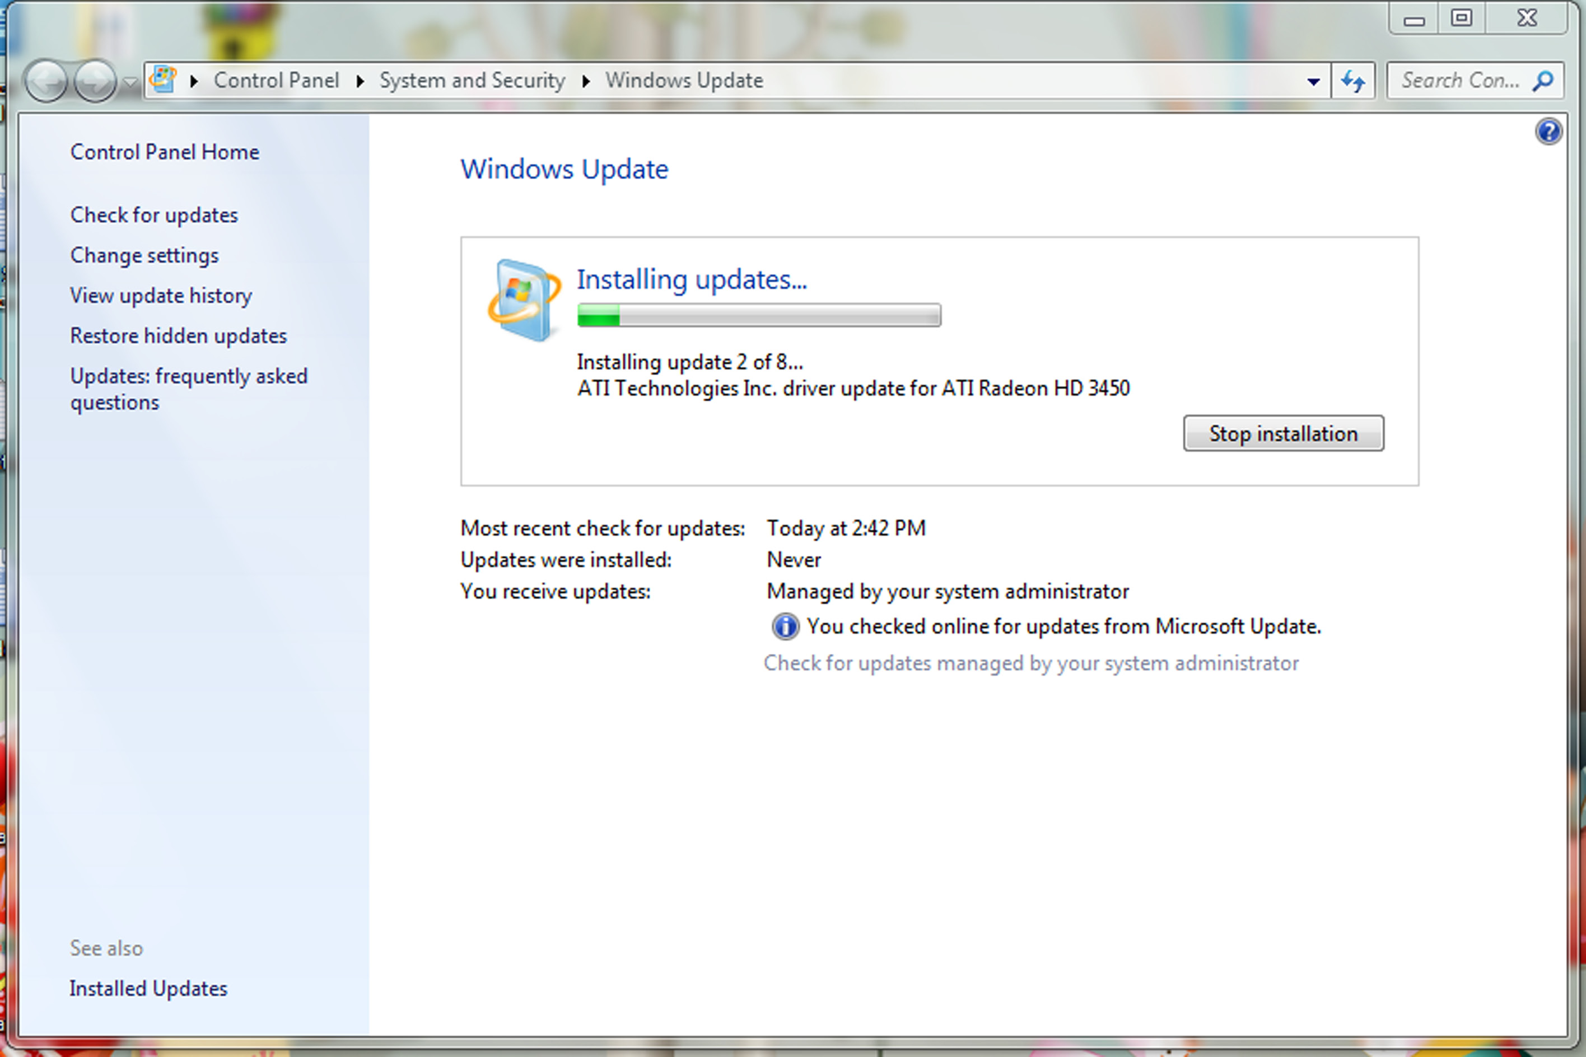The image size is (1586, 1057).
Task: Click the blue information icon
Action: pyautogui.click(x=785, y=626)
